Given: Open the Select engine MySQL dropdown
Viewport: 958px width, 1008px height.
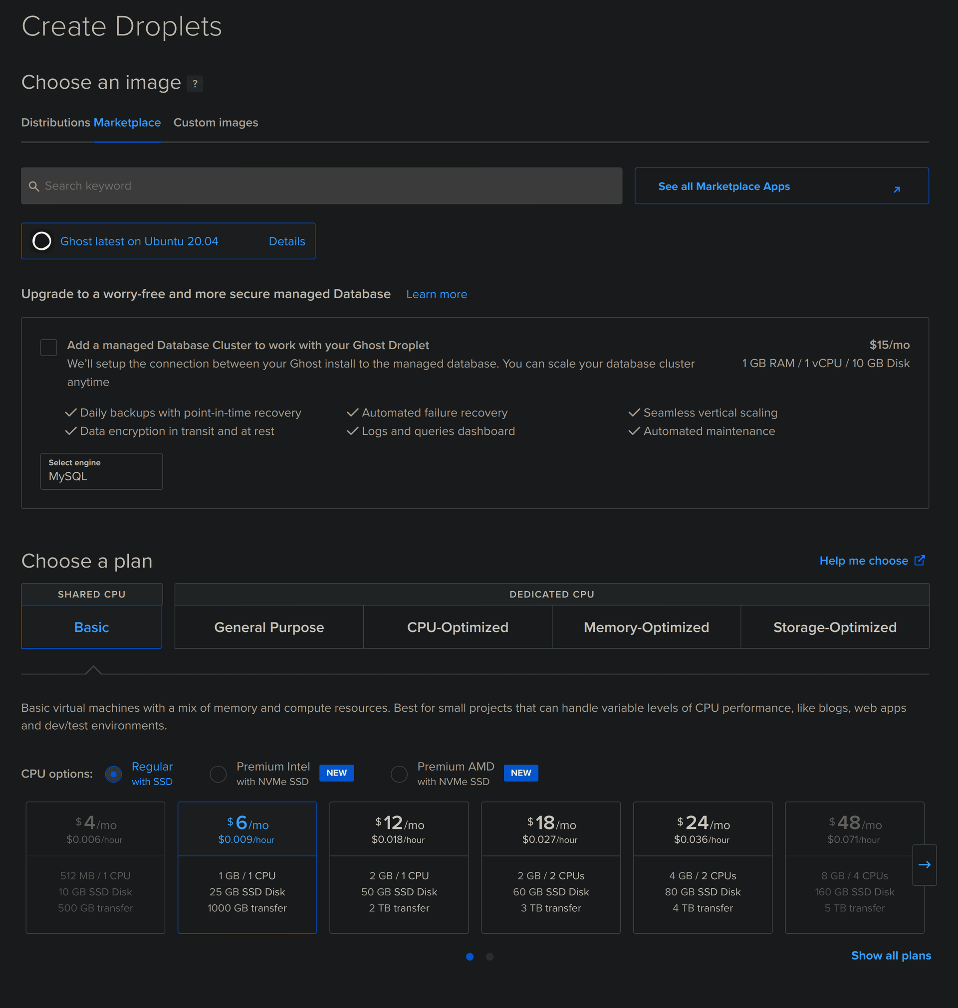Looking at the screenshot, I should (102, 471).
